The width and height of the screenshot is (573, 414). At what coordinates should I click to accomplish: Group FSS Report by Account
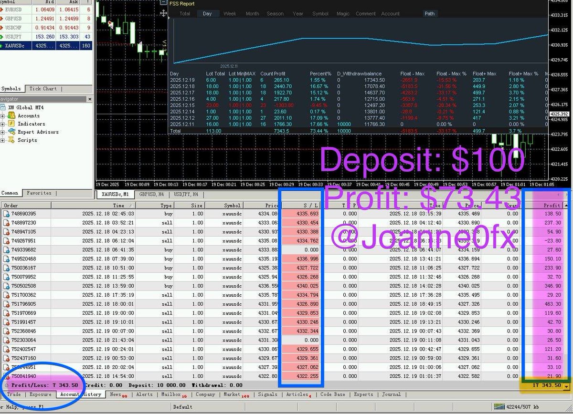[x=390, y=14]
